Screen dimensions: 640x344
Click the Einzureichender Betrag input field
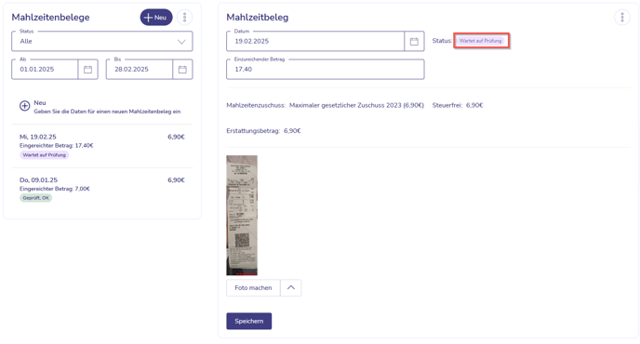pos(326,70)
